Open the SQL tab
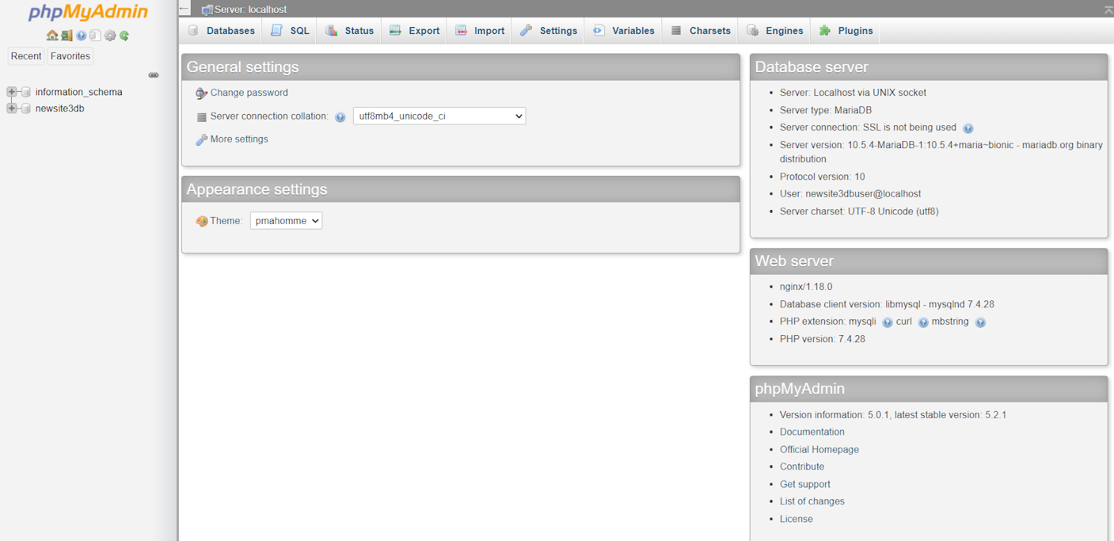The height and width of the screenshot is (541, 1114). click(290, 31)
